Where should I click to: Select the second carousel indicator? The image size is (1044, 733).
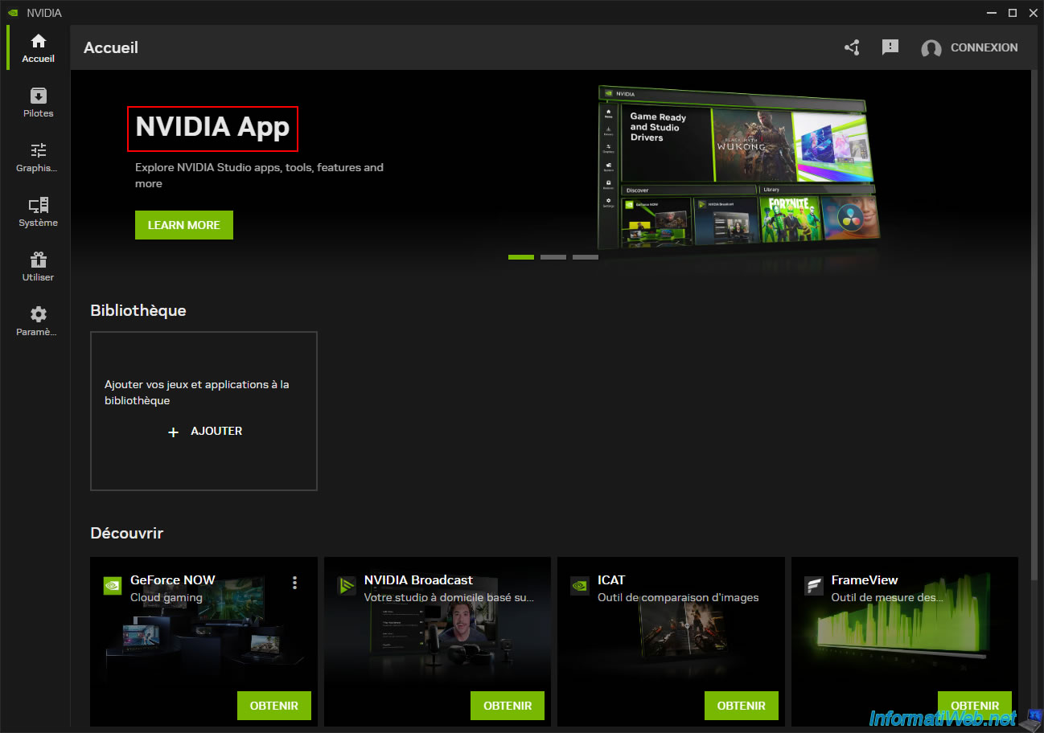[x=553, y=257]
